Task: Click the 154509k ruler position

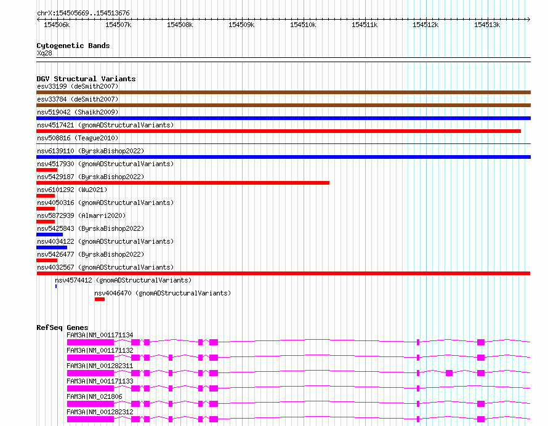Action: point(241,25)
